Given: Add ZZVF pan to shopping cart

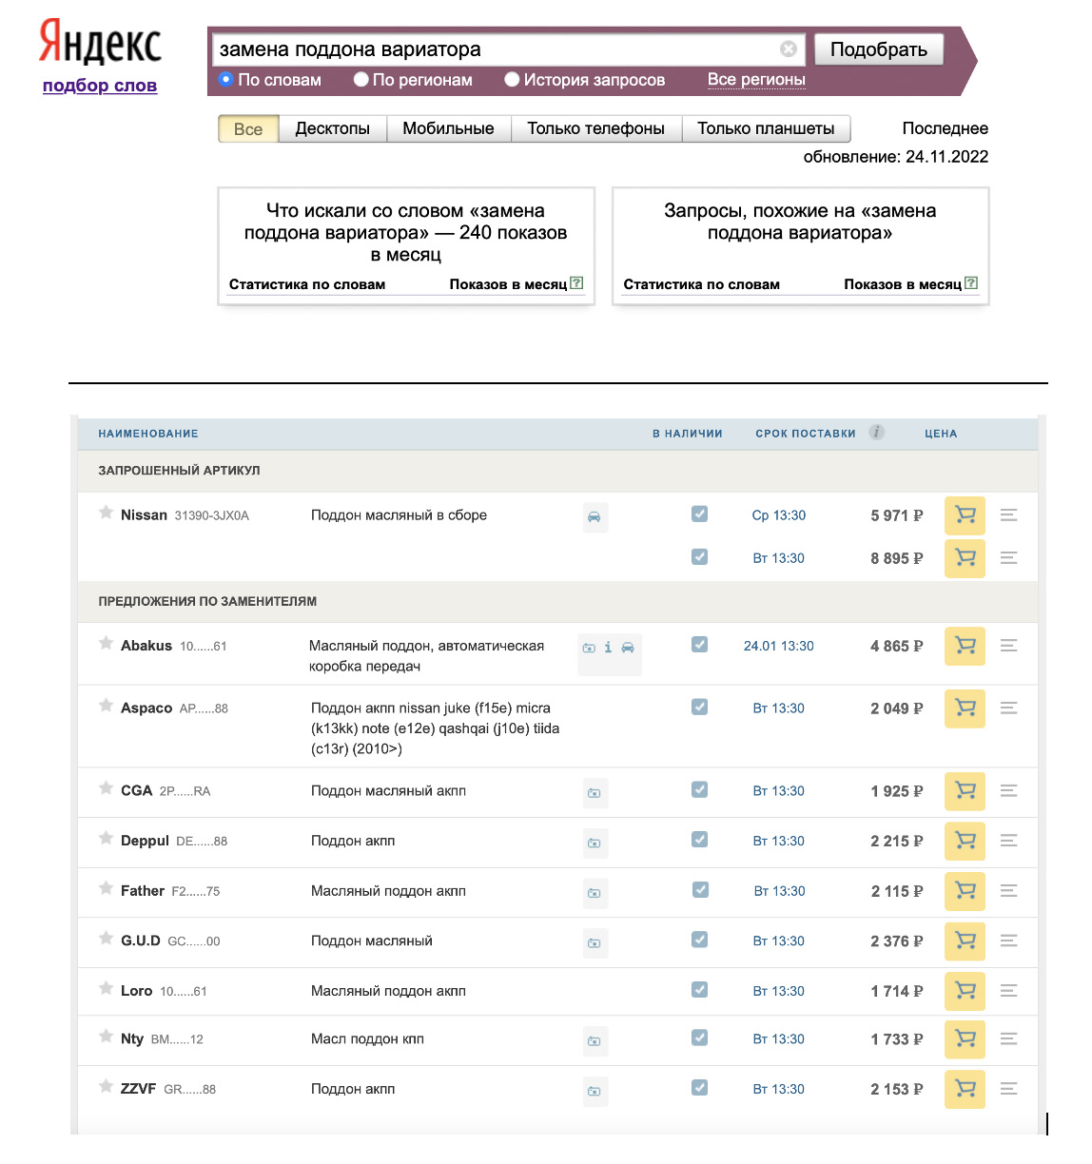Looking at the screenshot, I should point(965,1089).
